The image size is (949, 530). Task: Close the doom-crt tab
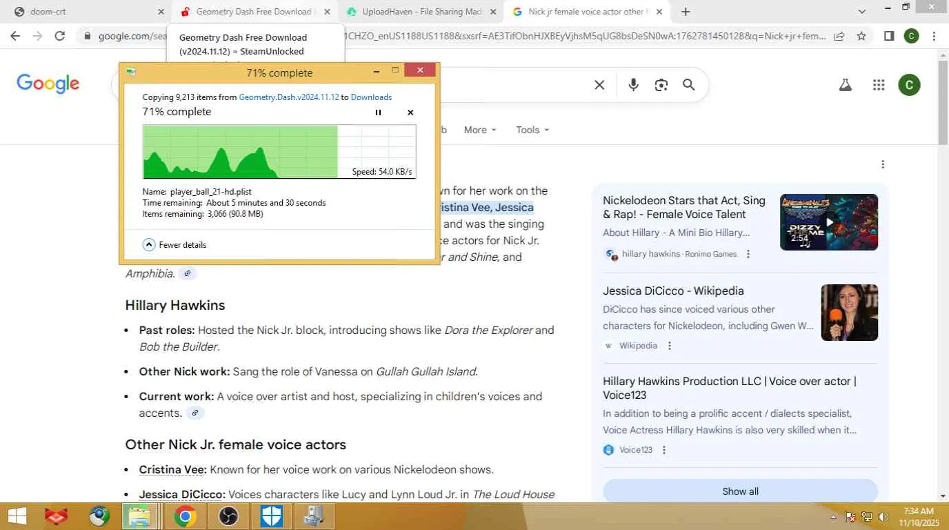click(x=161, y=12)
